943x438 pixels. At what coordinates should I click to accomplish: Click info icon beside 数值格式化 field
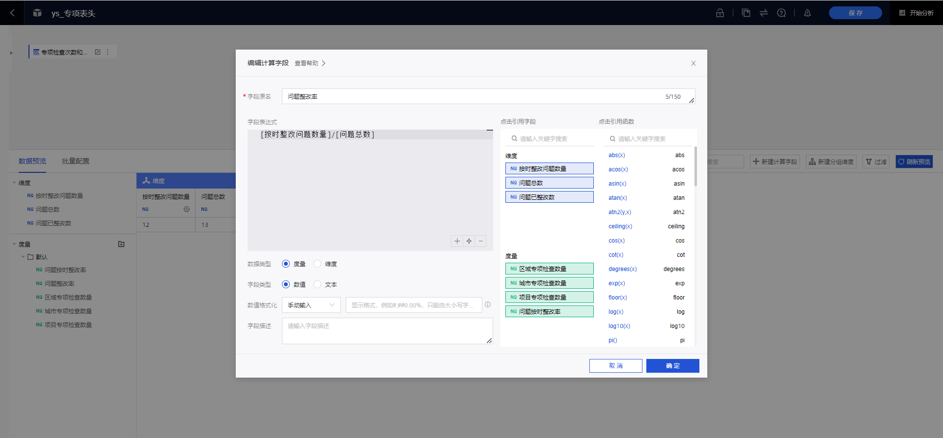coord(488,304)
